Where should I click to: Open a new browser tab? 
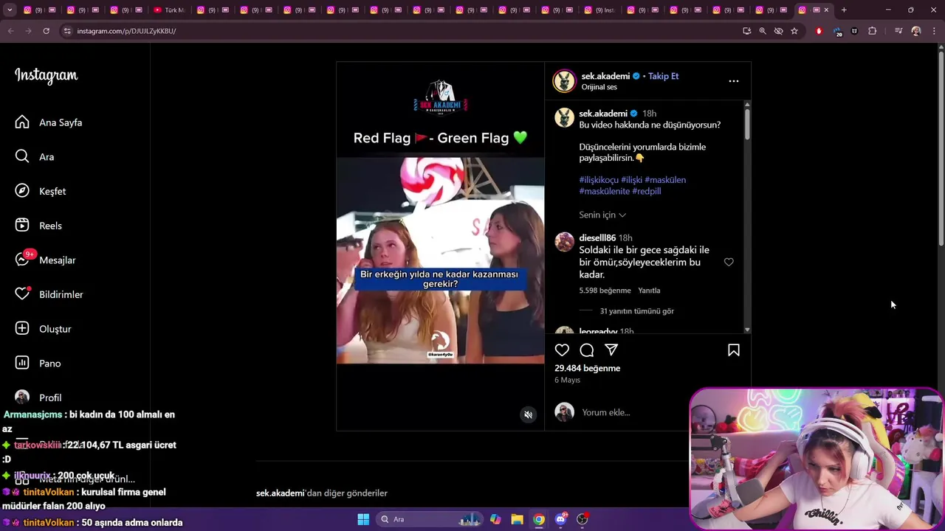coord(844,10)
